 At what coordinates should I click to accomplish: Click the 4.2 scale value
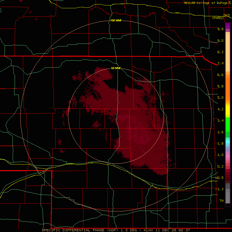point(220,109)
